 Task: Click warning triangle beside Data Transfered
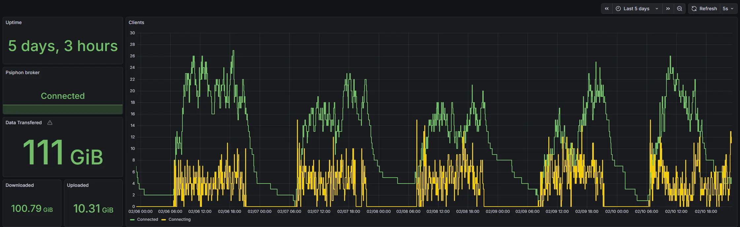click(50, 123)
